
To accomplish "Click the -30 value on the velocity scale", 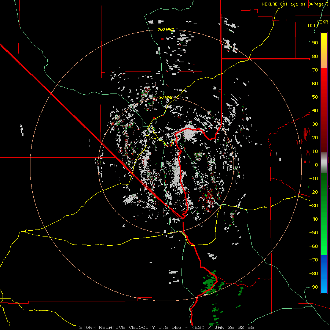I will pyautogui.click(x=313, y=206).
